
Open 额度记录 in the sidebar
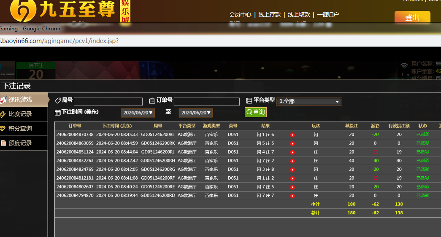tap(20, 143)
